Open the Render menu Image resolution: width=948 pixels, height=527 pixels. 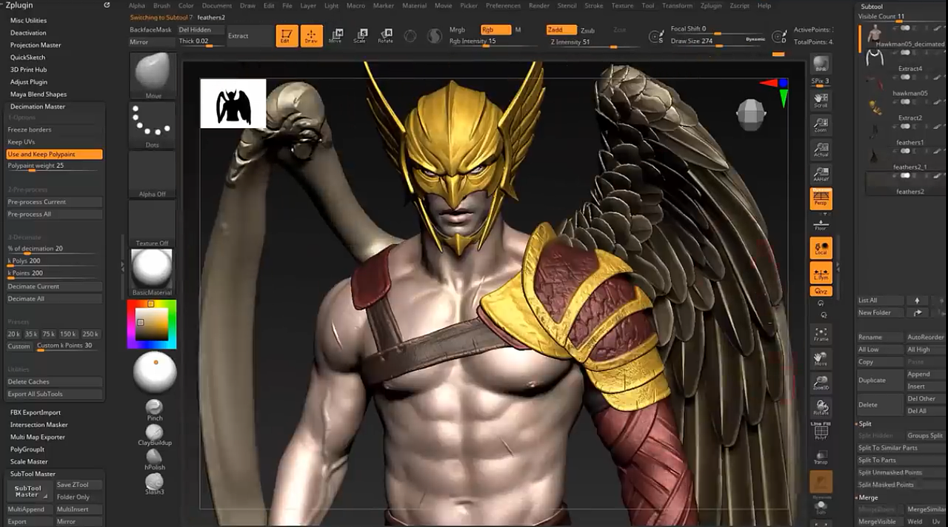pos(539,6)
